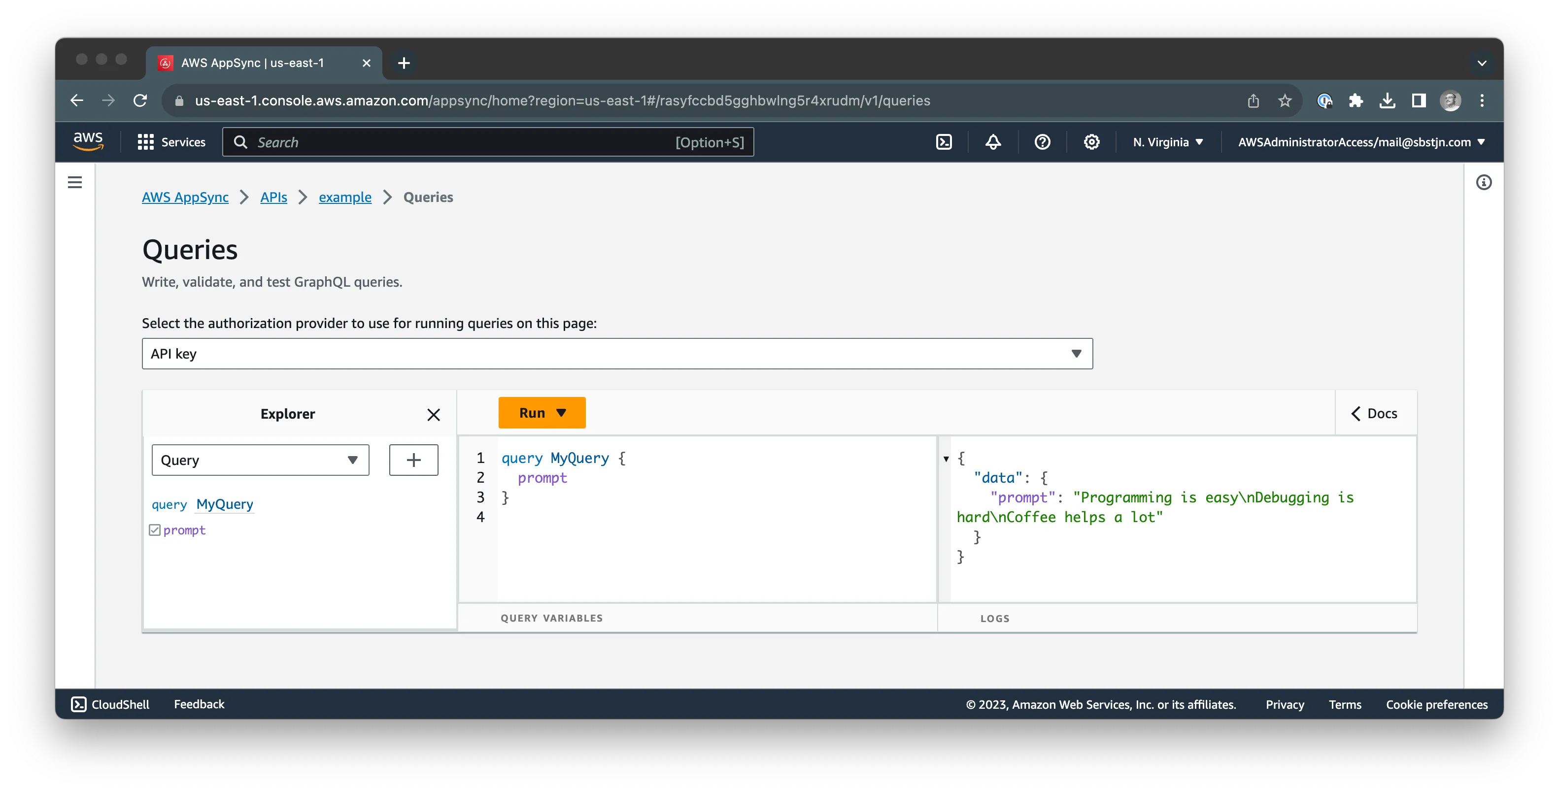The width and height of the screenshot is (1559, 792).
Task: Collapse the results object with the disclosure triangle
Action: point(946,459)
